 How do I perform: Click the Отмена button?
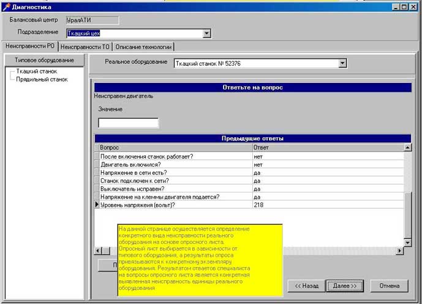390,286
